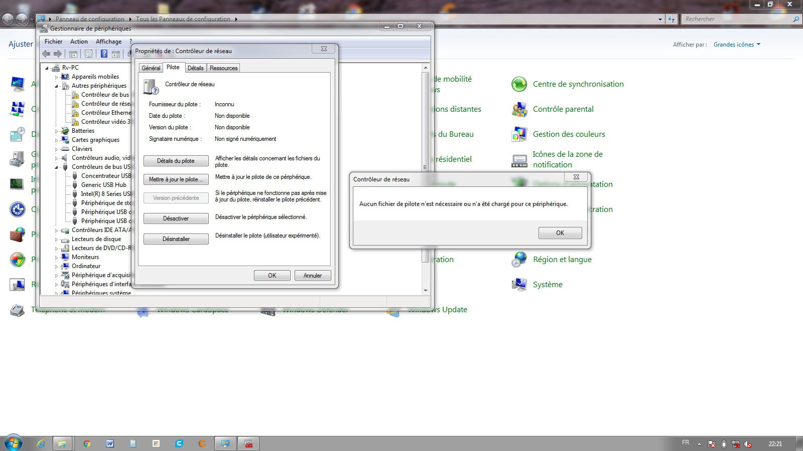Open the Fichier menu
The height and width of the screenshot is (451, 803).
coord(53,42)
